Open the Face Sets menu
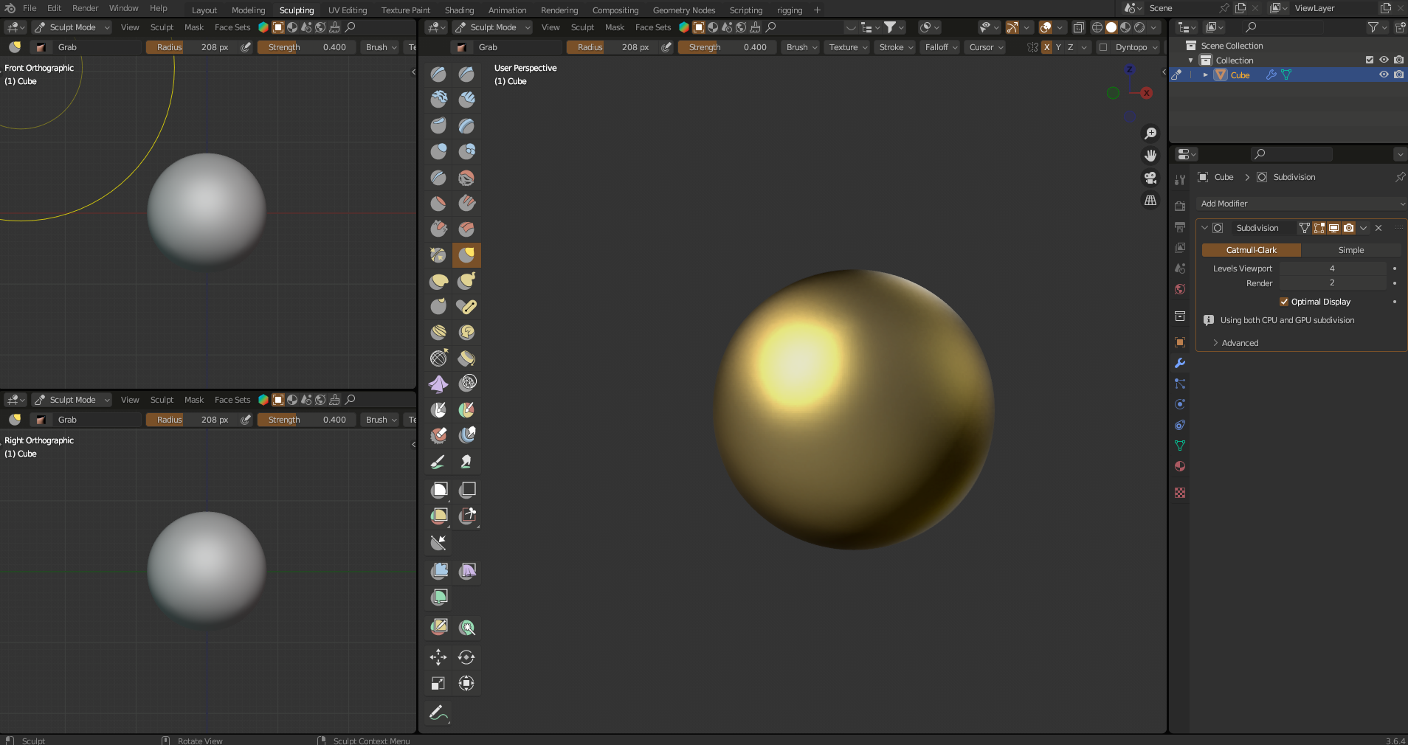The image size is (1408, 745). tap(652, 27)
